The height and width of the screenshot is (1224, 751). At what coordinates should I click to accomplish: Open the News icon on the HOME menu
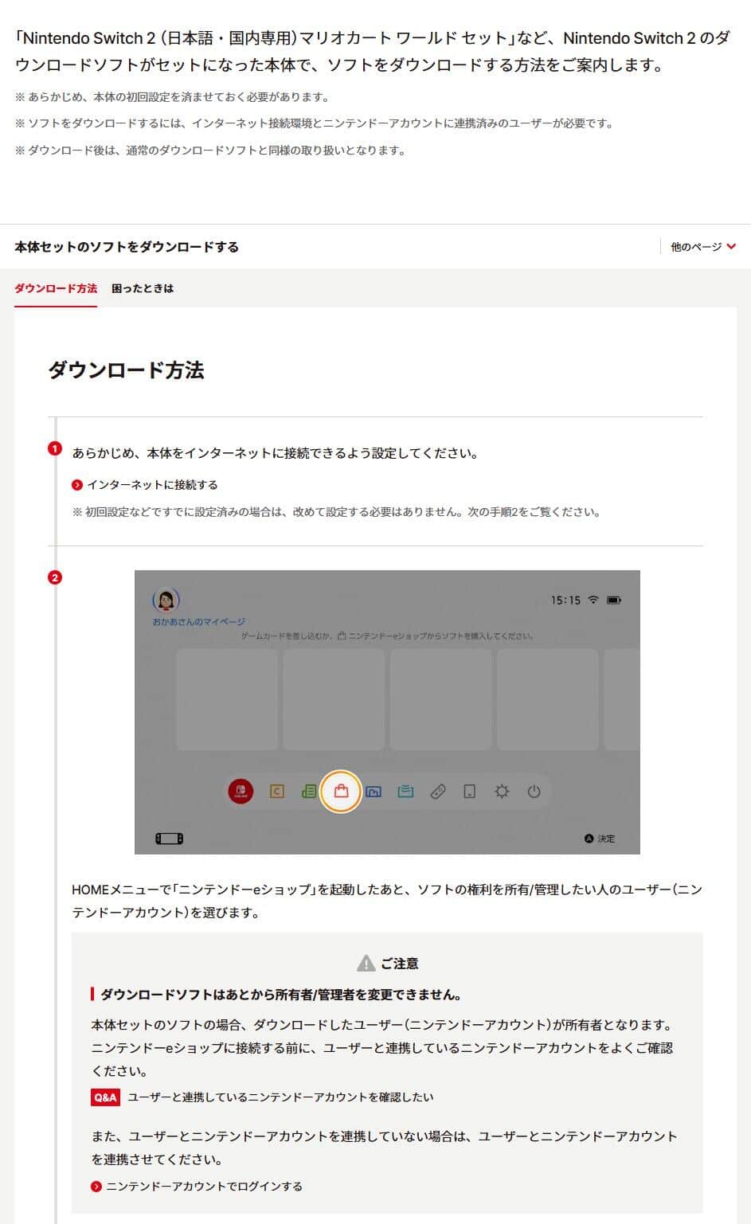307,792
